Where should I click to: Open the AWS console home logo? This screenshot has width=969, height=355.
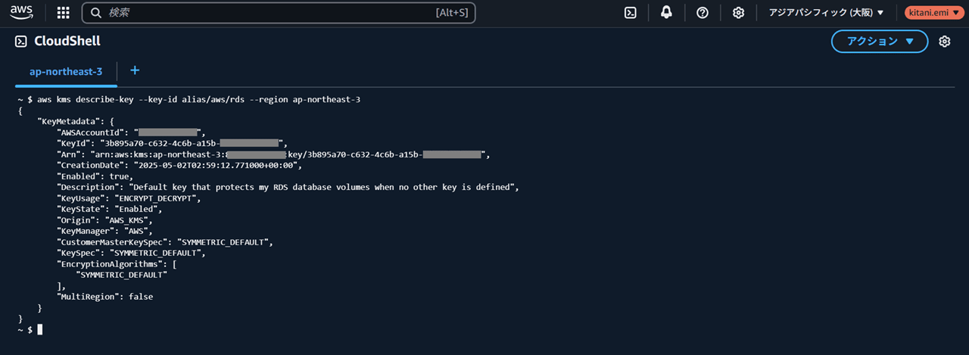22,13
